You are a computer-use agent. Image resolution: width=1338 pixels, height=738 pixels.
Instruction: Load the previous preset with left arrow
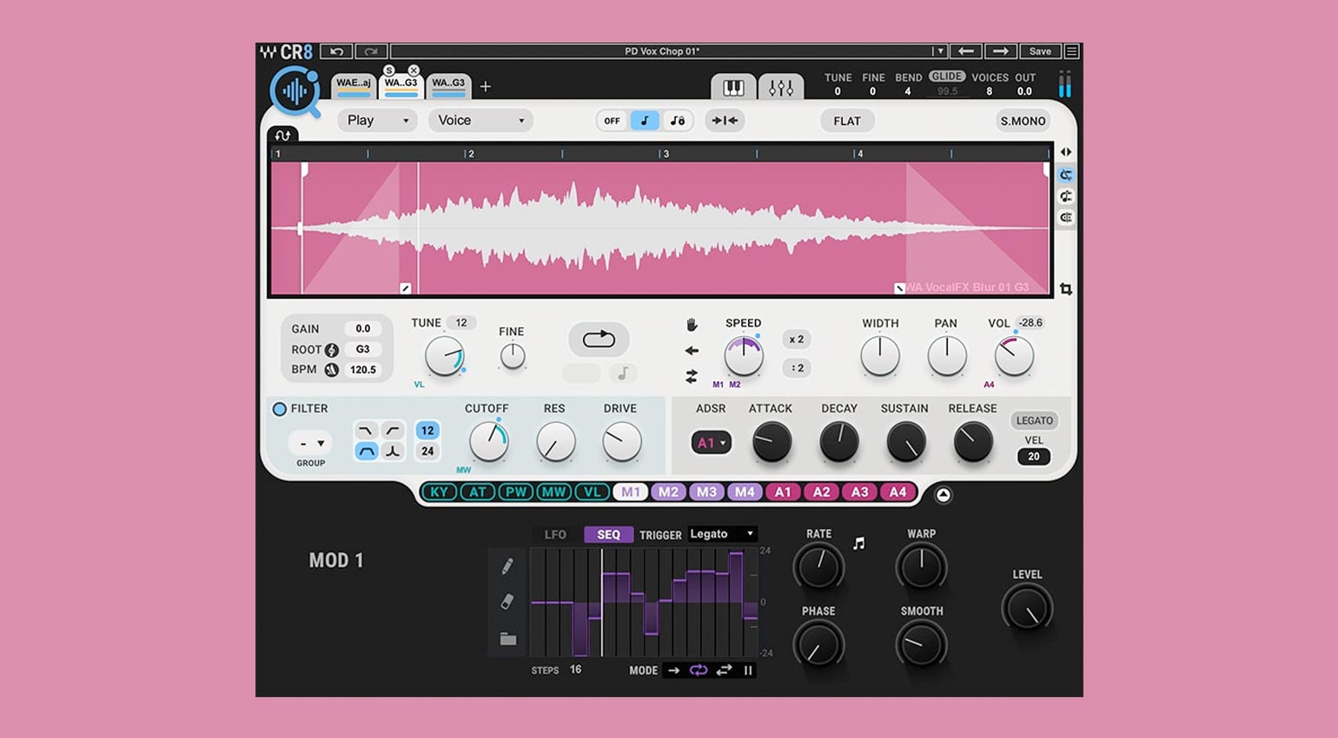(x=965, y=51)
